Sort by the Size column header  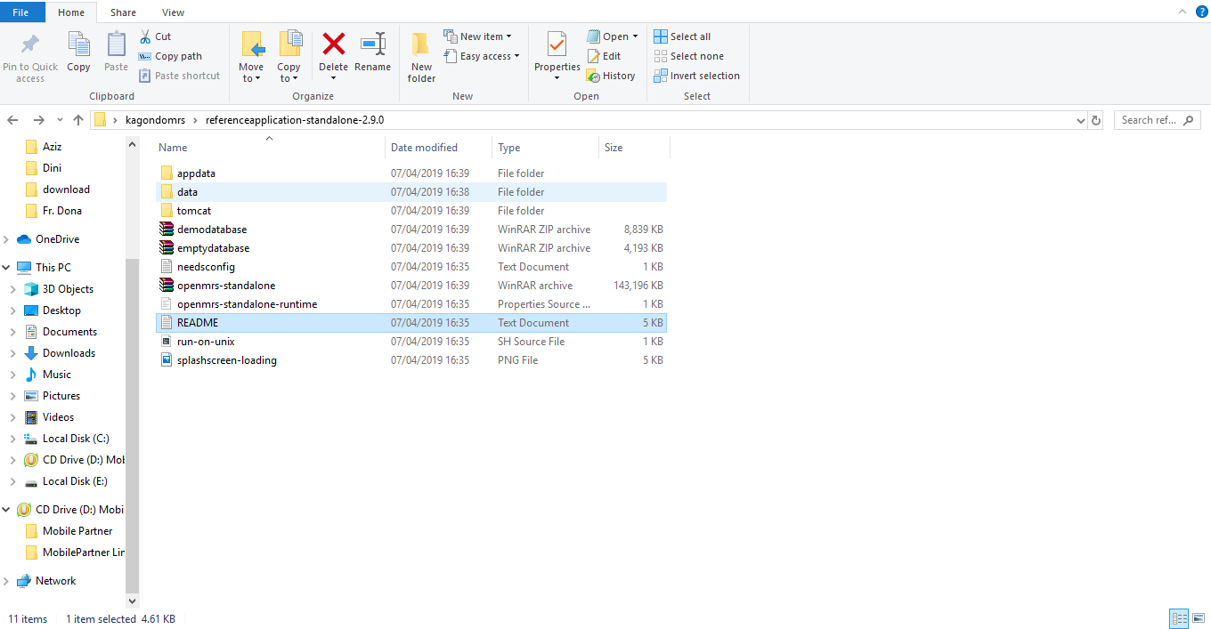(634, 148)
